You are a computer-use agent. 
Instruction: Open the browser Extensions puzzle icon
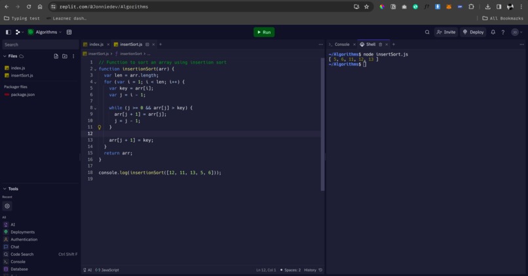(x=471, y=7)
